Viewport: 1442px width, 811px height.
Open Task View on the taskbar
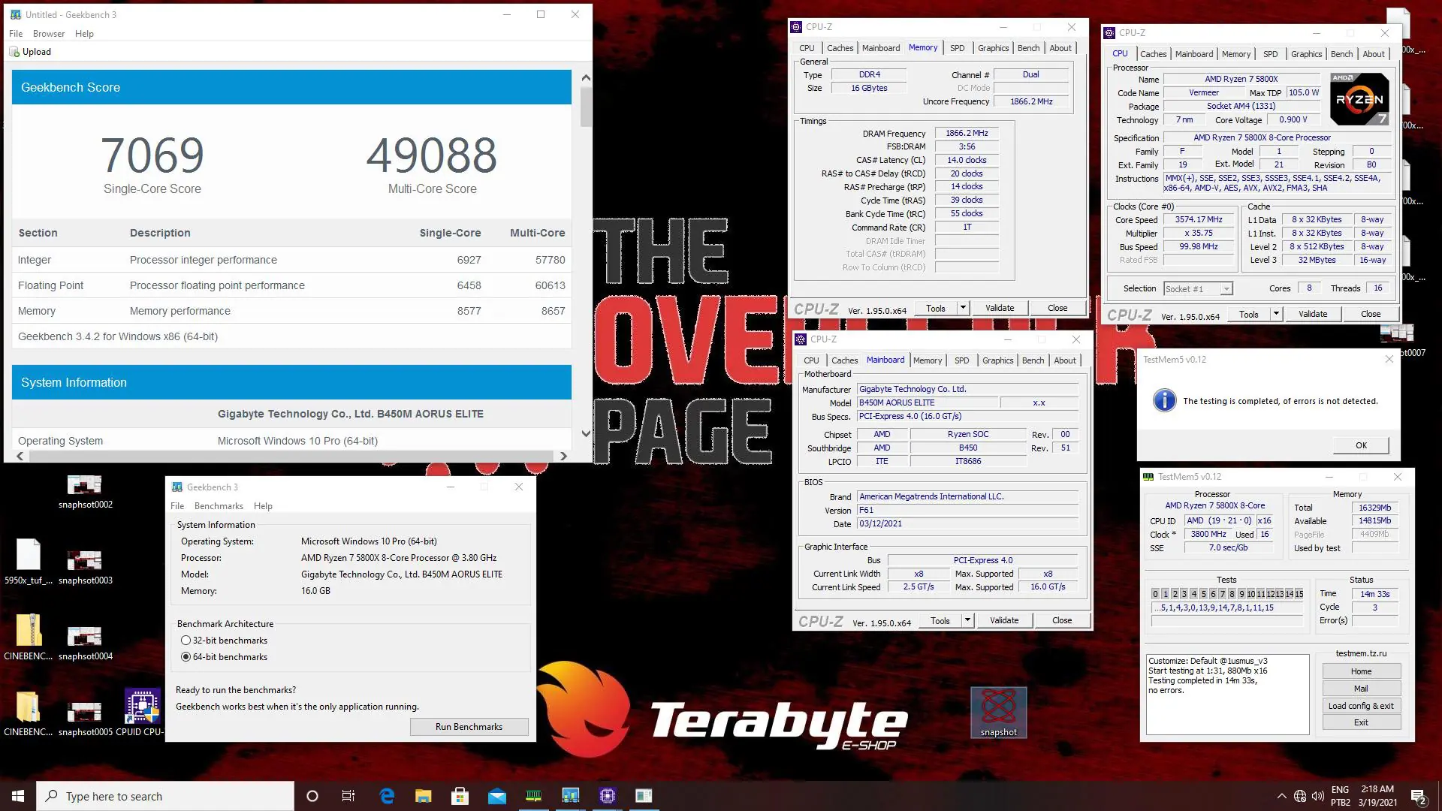pyautogui.click(x=348, y=796)
